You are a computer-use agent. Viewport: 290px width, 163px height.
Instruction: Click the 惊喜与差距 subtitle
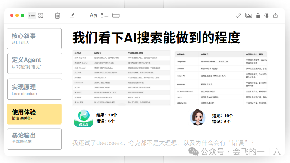tap(22, 119)
